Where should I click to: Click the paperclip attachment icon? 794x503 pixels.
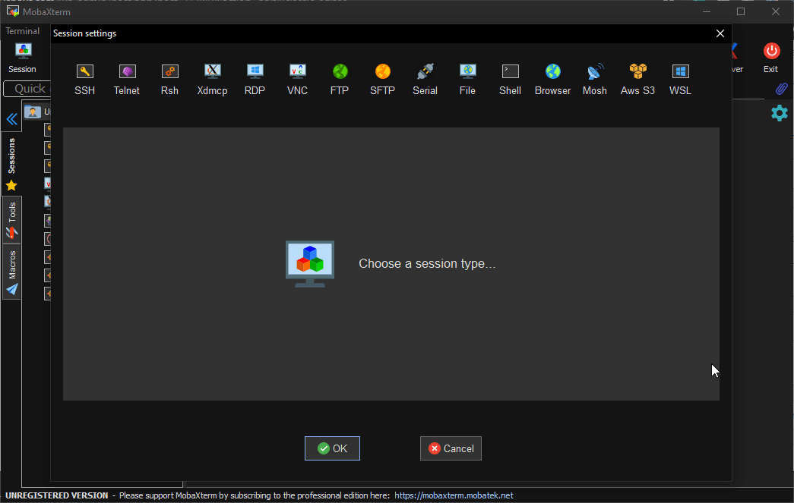pos(781,89)
